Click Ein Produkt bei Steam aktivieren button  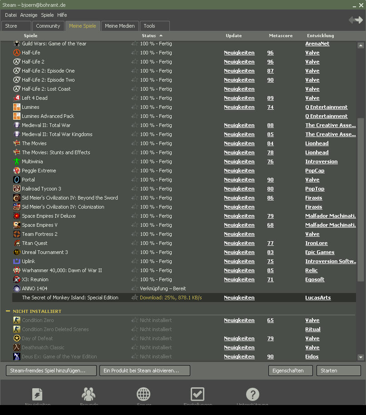(144, 371)
